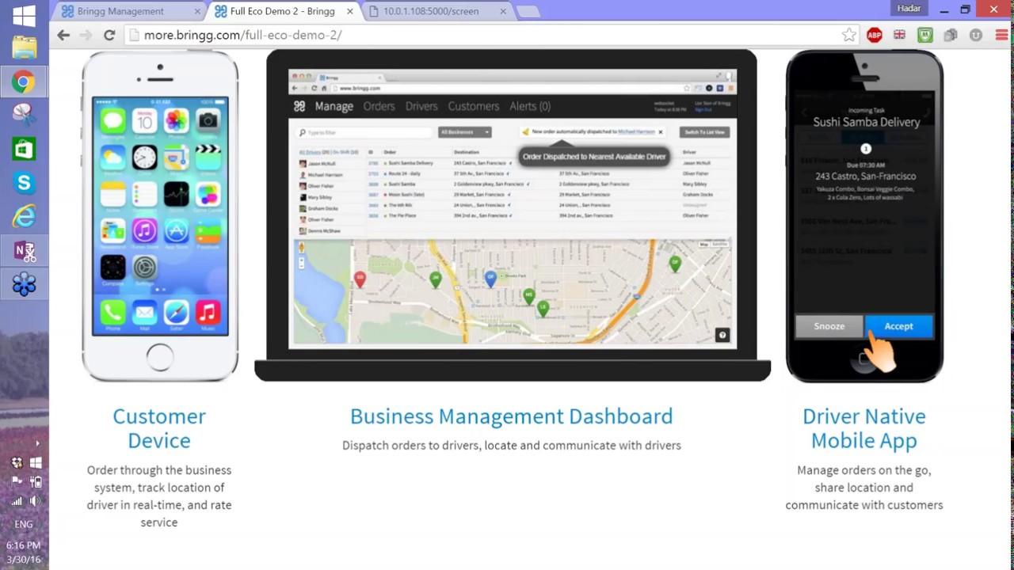Click the Music icon on the iPhone dock

(208, 313)
